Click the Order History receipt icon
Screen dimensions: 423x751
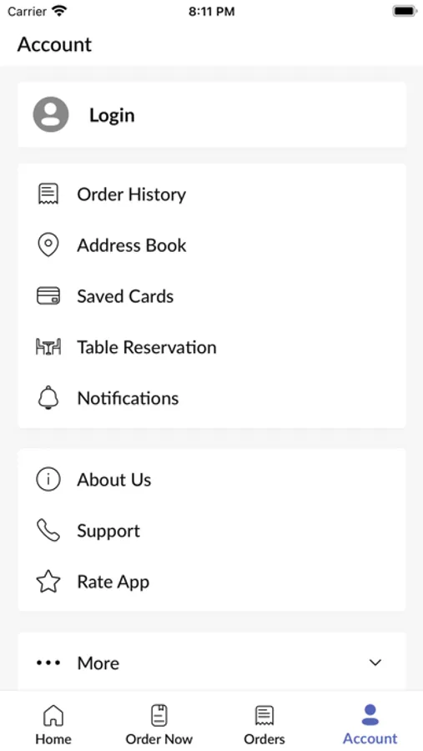[x=48, y=194]
